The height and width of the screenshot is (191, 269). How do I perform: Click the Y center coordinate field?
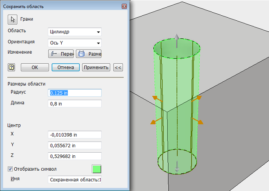pyautogui.click(x=75, y=145)
